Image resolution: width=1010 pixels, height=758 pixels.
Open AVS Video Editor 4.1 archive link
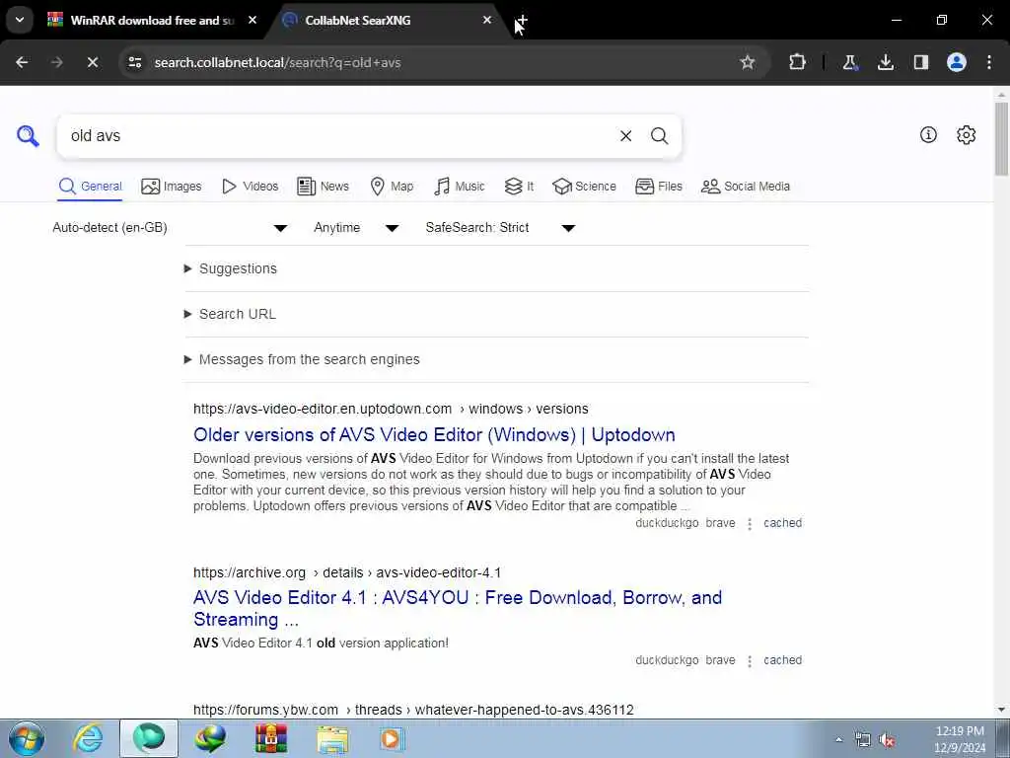pyautogui.click(x=458, y=608)
